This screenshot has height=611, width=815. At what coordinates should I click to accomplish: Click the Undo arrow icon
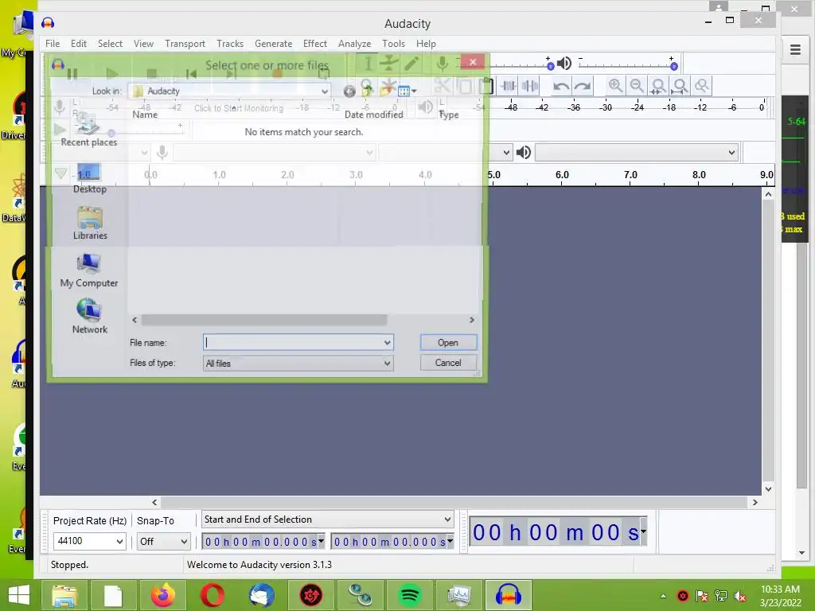(561, 86)
